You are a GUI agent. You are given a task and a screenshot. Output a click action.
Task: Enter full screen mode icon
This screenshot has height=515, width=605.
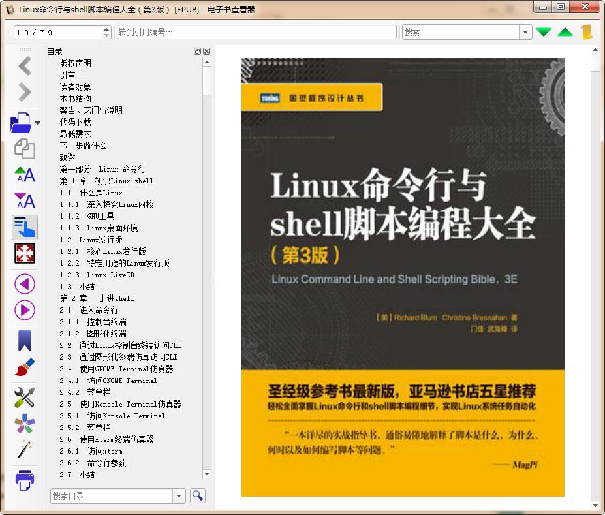click(25, 253)
